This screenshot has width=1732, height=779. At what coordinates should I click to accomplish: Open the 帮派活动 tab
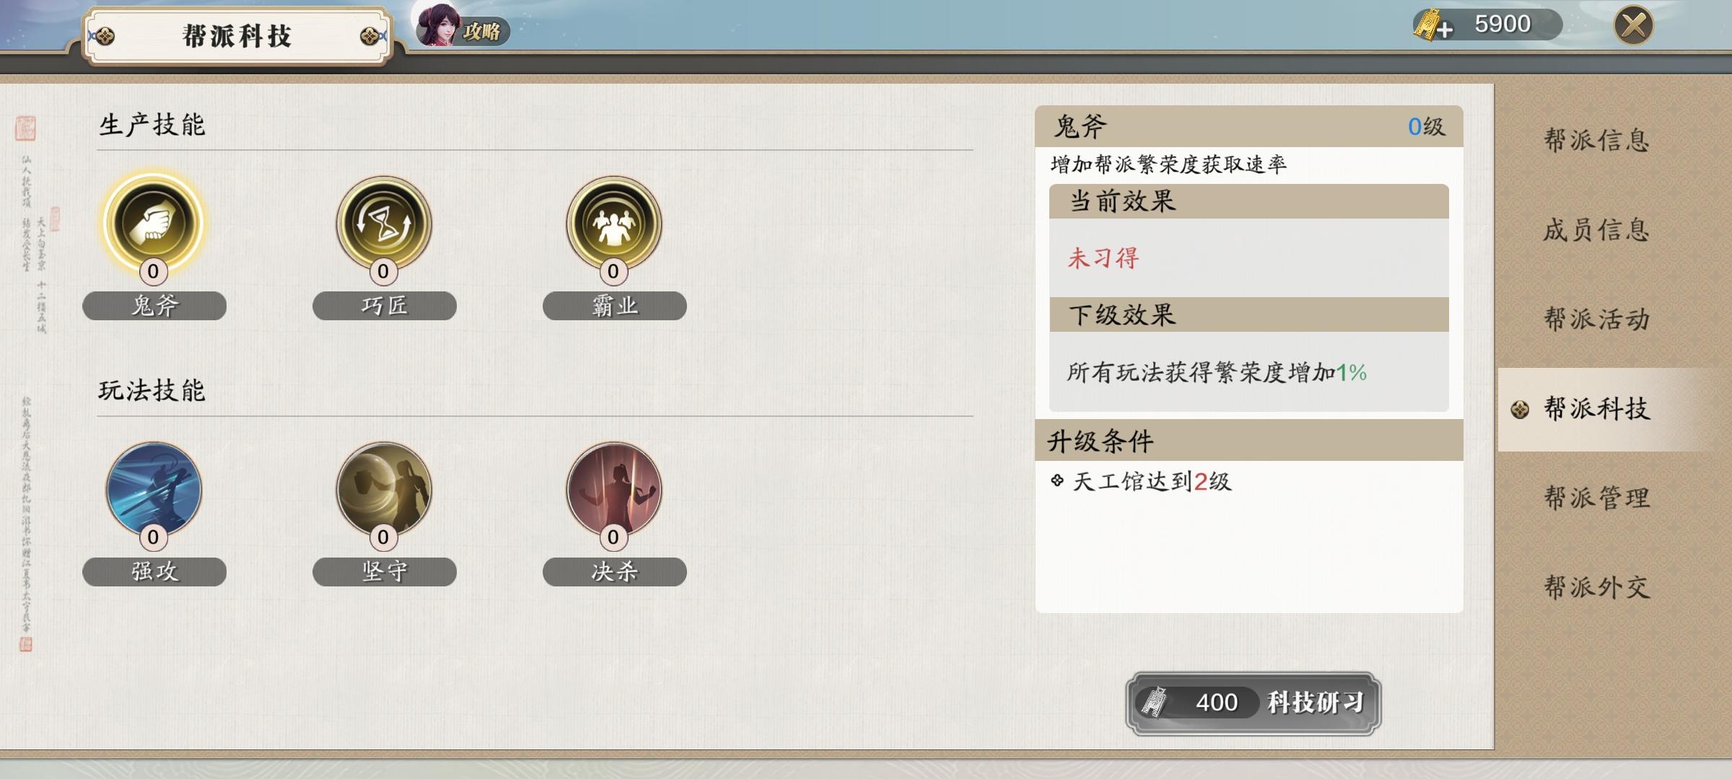click(1596, 319)
